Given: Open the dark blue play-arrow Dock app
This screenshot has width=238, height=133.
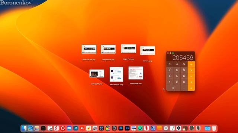Looking at the screenshot, I should pos(120,128).
